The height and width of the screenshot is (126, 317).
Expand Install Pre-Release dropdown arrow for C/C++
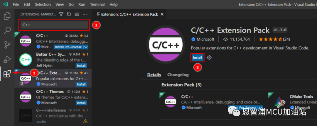click(86, 47)
